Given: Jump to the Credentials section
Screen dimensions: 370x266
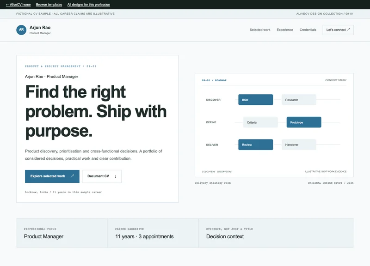Looking at the screenshot, I should click(308, 30).
